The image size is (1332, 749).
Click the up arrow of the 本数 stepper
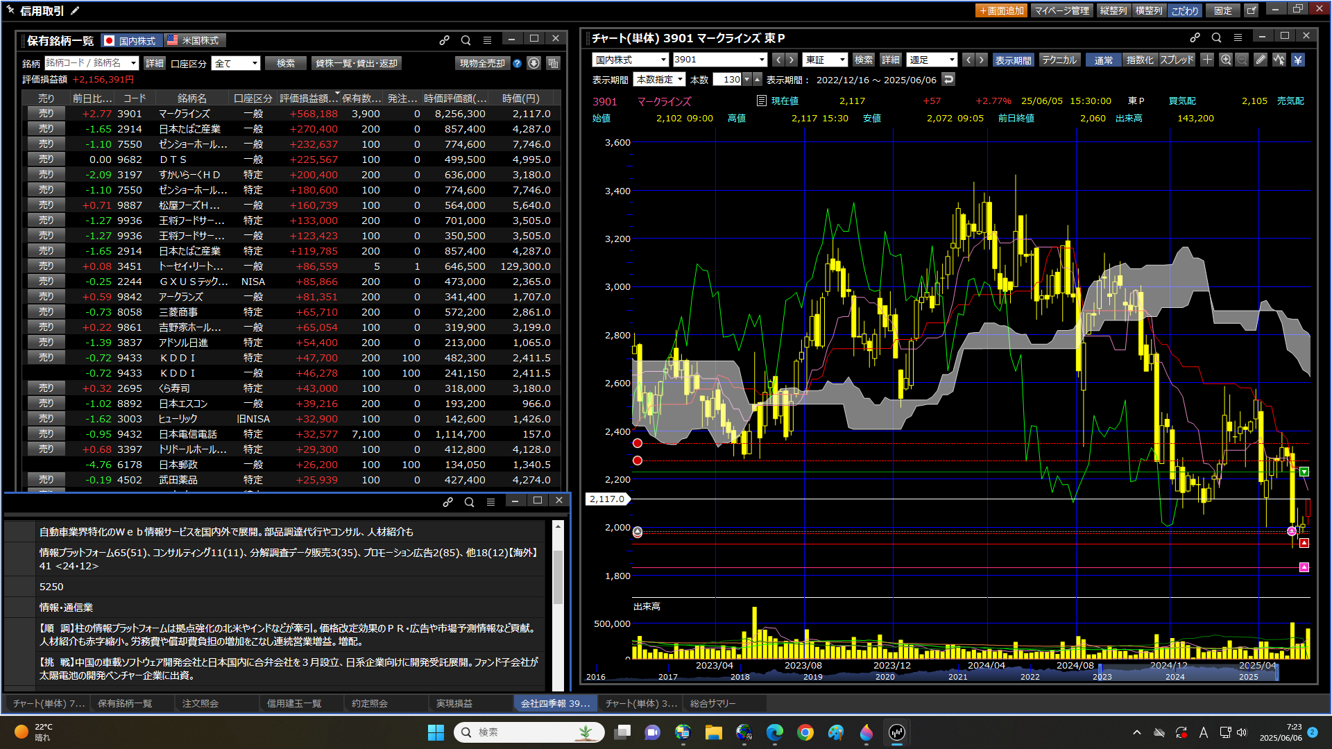[758, 80]
